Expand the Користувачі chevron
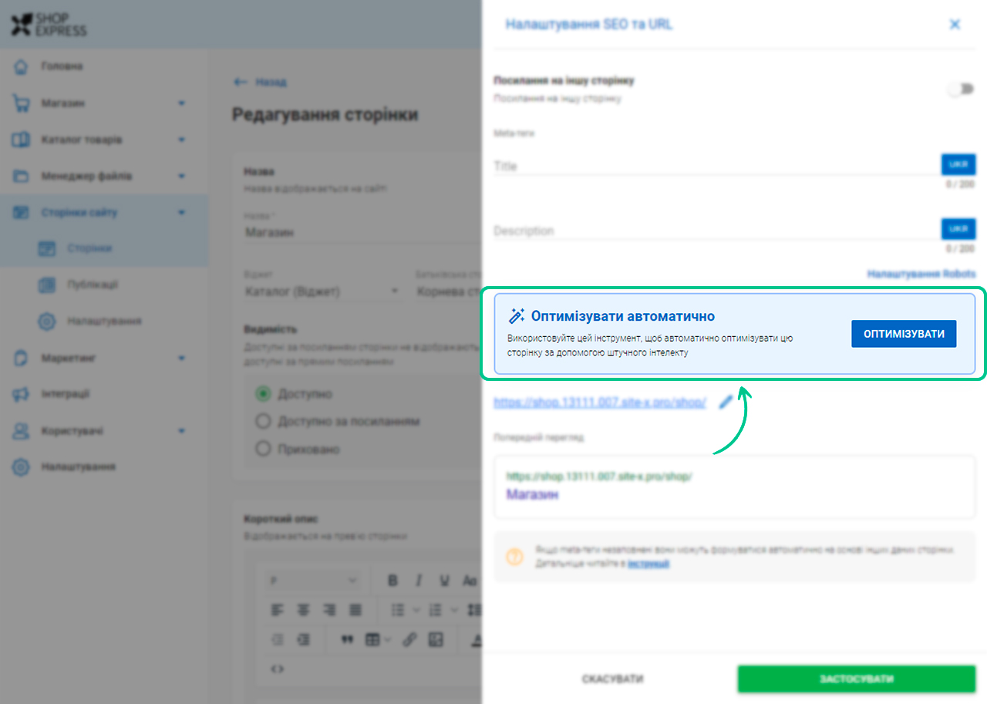The image size is (987, 704). 182,431
